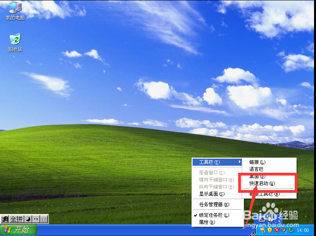Click the IME logo icon on input bar
Viewport: 316px width, 236px height.
point(4,219)
